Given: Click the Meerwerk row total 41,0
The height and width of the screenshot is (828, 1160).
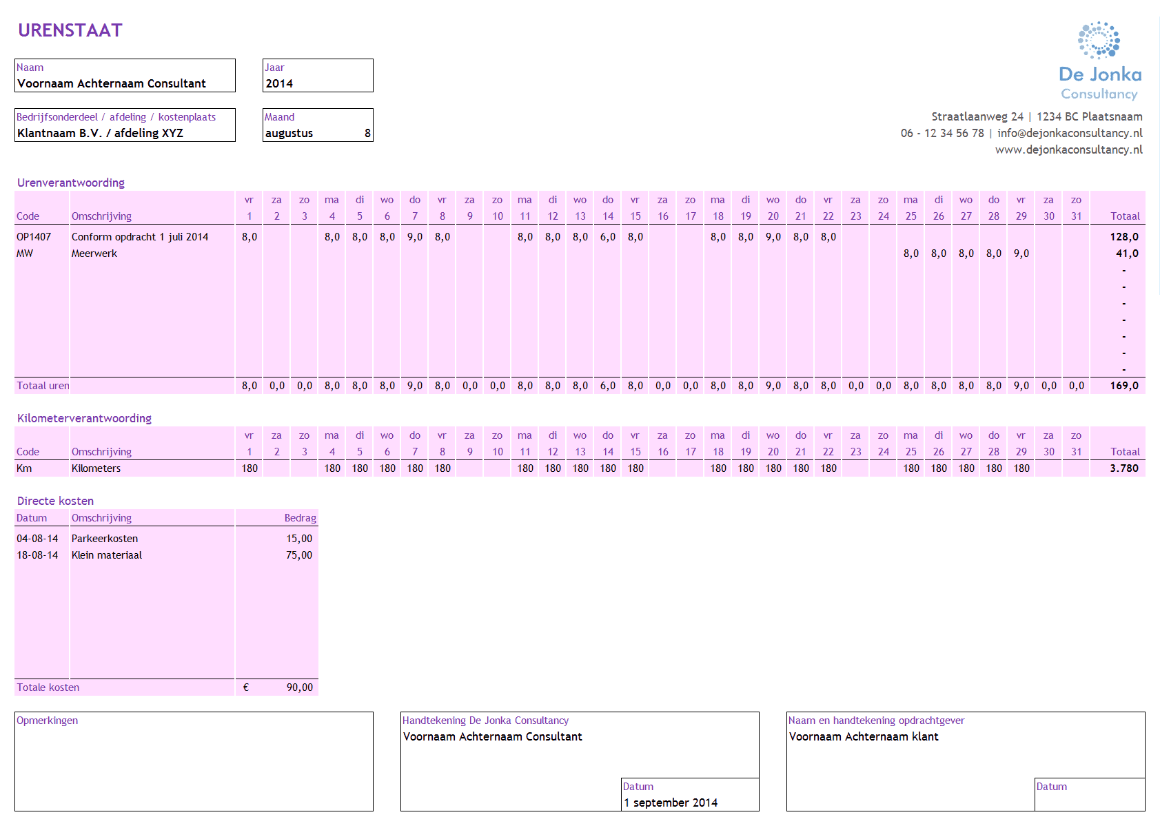Looking at the screenshot, I should 1126,253.
